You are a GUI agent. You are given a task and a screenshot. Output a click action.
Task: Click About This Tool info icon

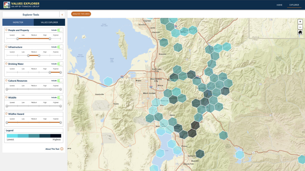tap(62, 149)
